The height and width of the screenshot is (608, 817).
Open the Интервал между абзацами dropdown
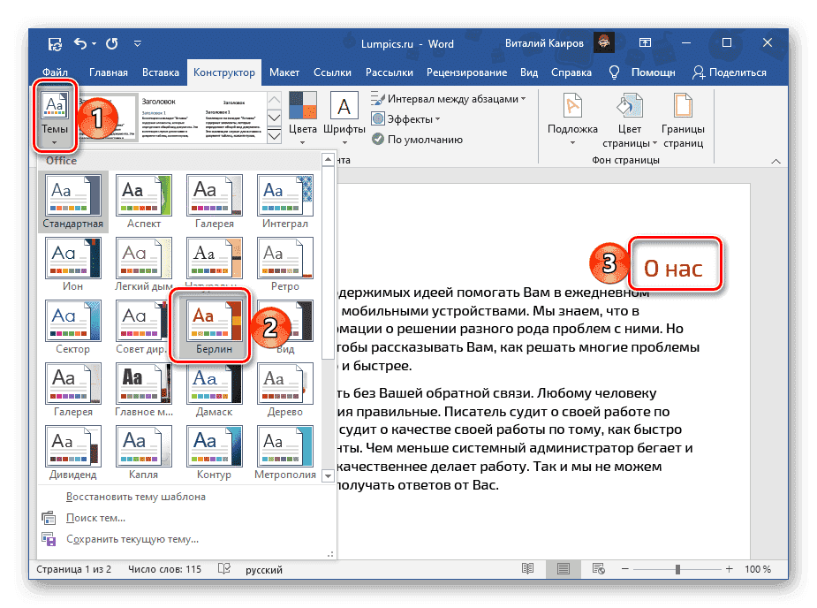[x=450, y=100]
